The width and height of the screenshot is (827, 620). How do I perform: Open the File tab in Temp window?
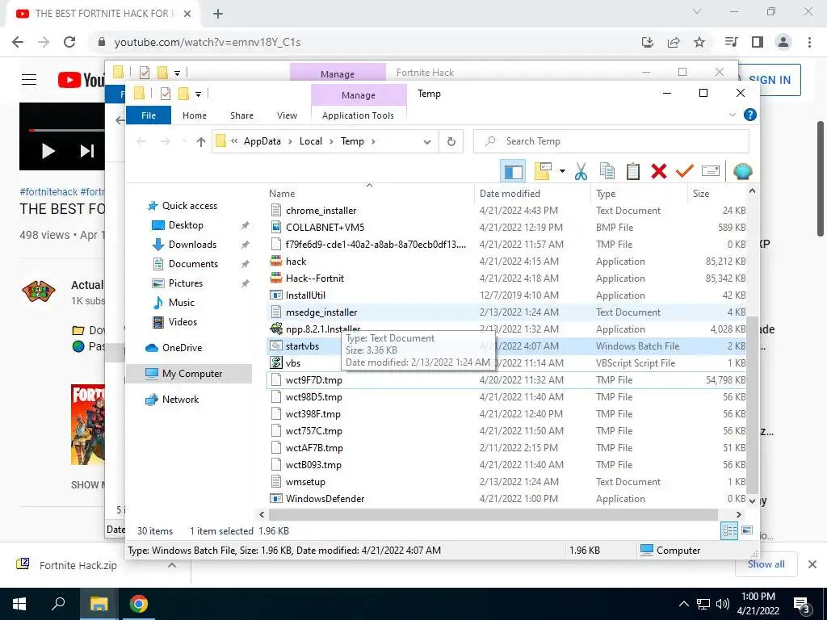[149, 115]
